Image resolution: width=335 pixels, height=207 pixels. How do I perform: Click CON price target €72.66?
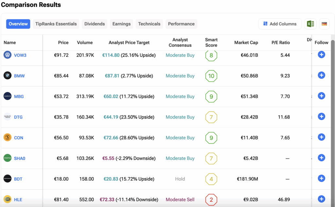click(111, 138)
